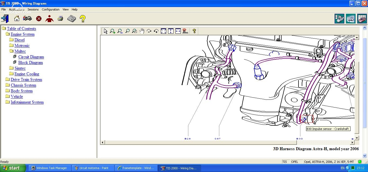
Task: Open the Body System link
Action: (22, 91)
